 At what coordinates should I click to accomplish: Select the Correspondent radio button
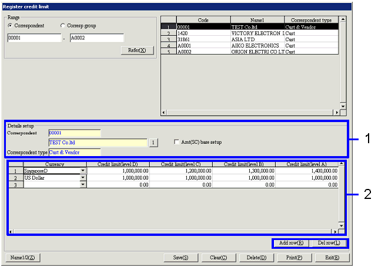coord(11,26)
